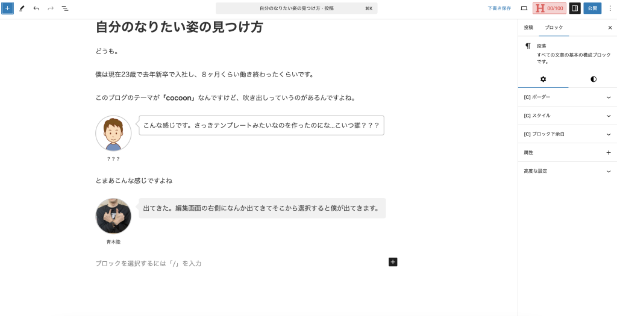Redo the last edit

[51, 8]
